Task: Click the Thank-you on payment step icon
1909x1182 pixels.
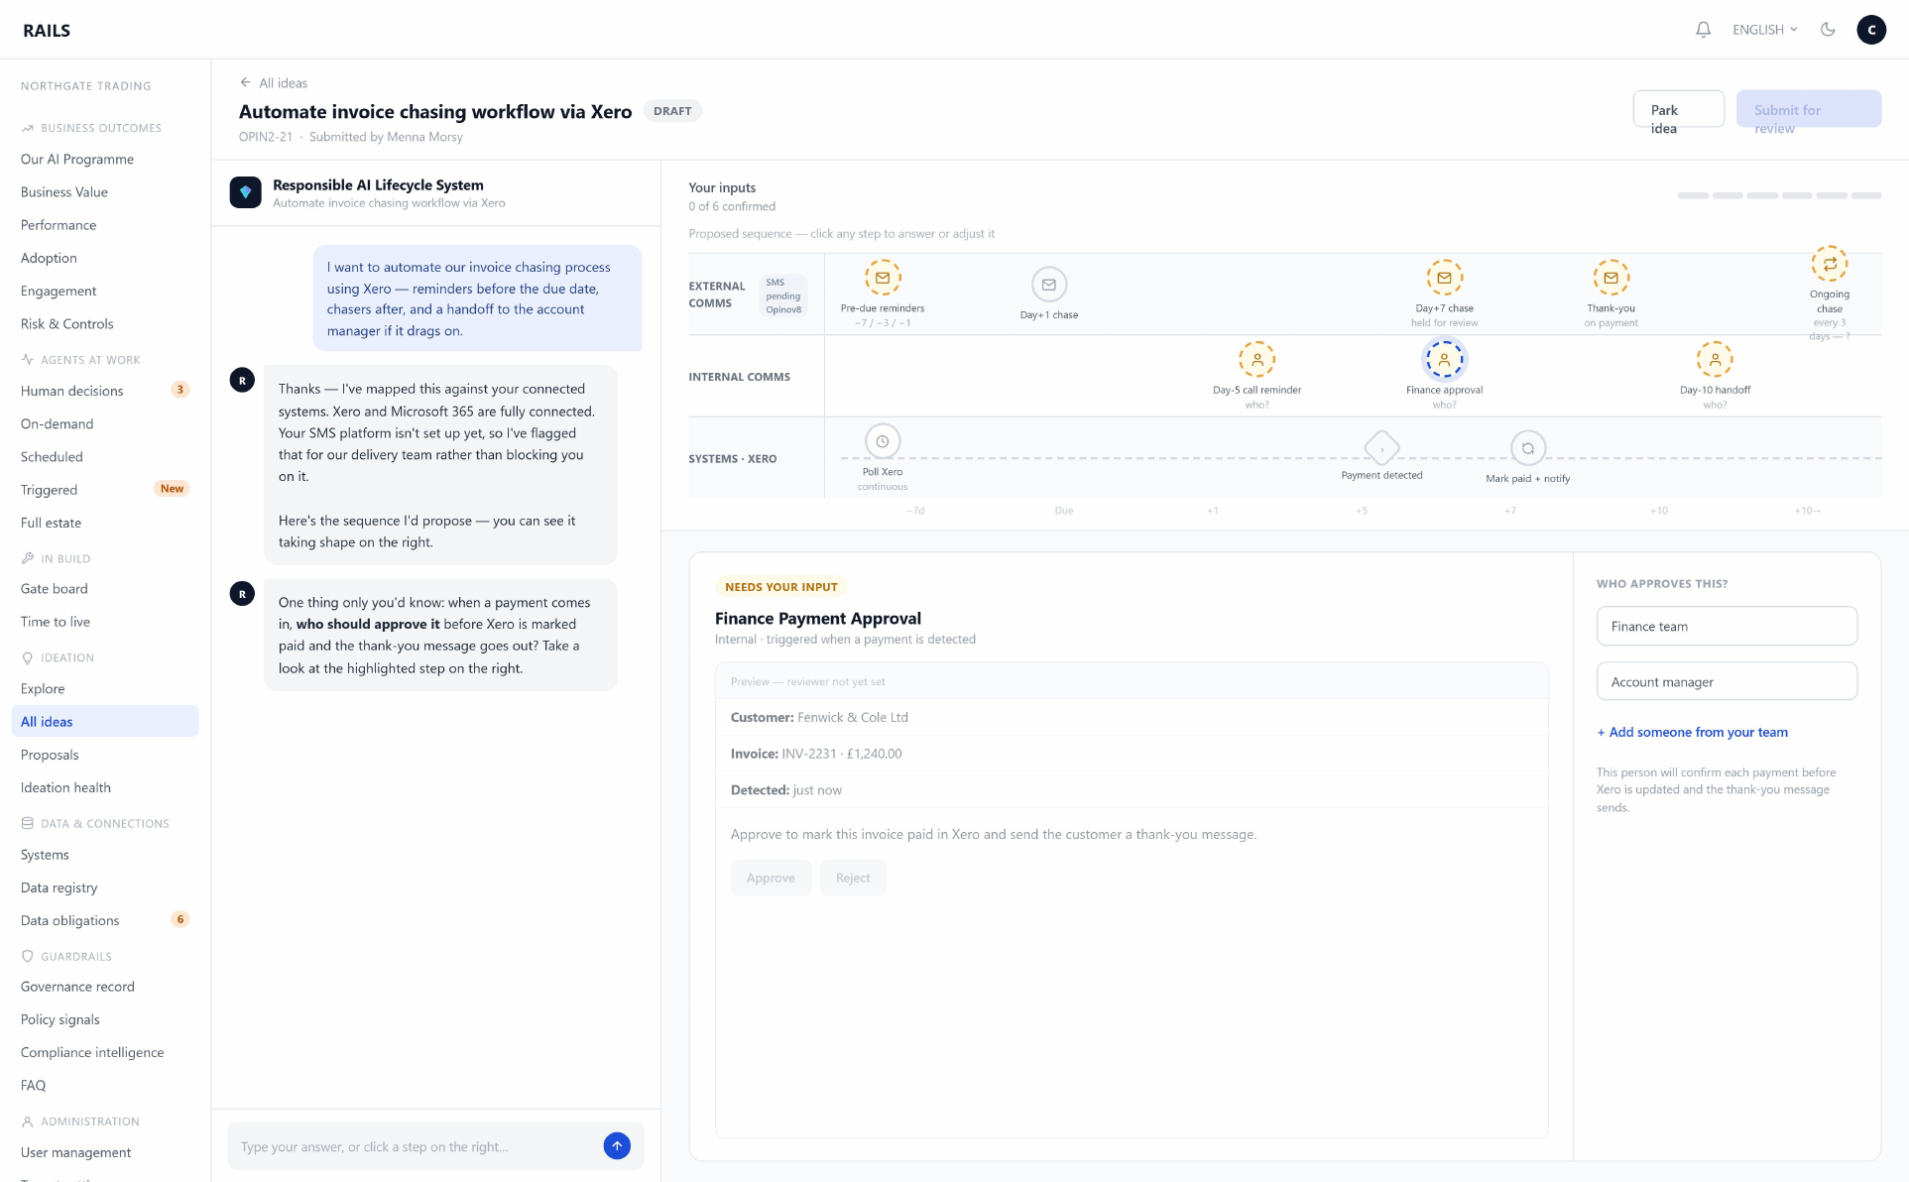Action: [1611, 279]
